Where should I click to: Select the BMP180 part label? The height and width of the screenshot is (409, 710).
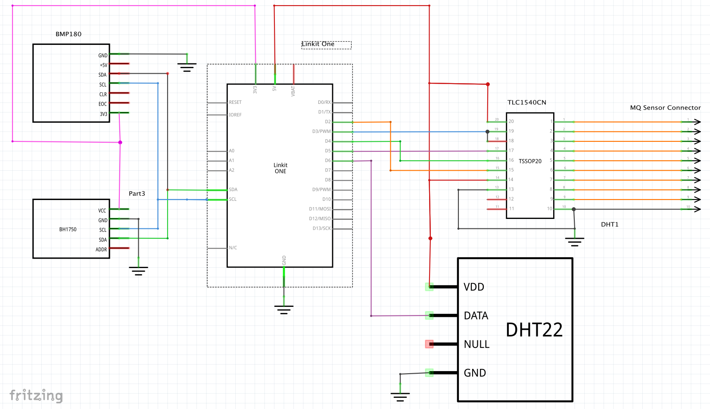[x=69, y=34]
